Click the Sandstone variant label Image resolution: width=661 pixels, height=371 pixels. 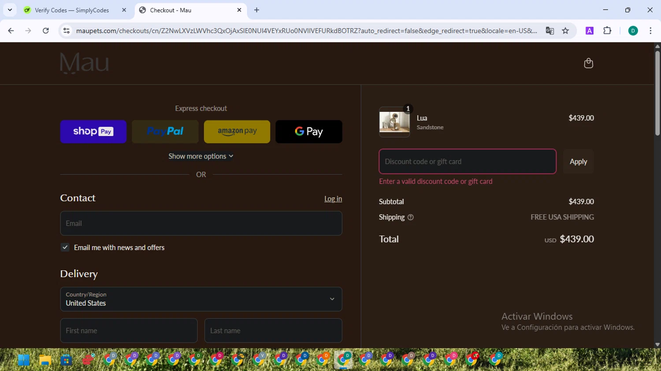[x=430, y=128]
